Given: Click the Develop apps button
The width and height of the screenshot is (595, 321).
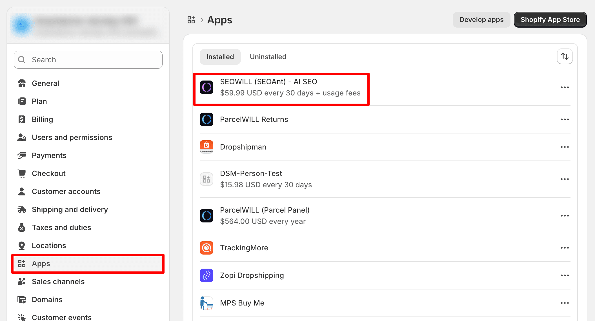Looking at the screenshot, I should pyautogui.click(x=481, y=20).
